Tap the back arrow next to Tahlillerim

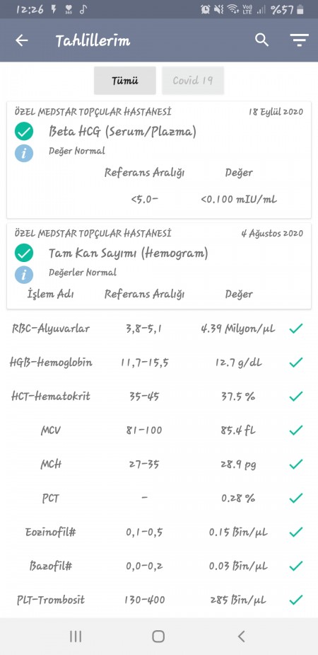22,40
